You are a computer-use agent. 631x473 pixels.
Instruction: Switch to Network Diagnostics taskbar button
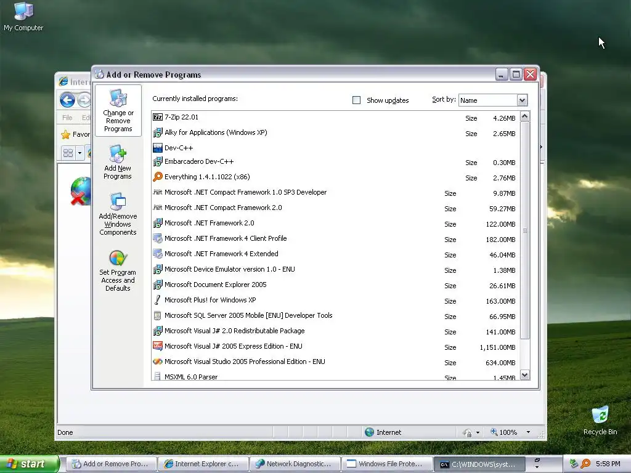(x=294, y=464)
